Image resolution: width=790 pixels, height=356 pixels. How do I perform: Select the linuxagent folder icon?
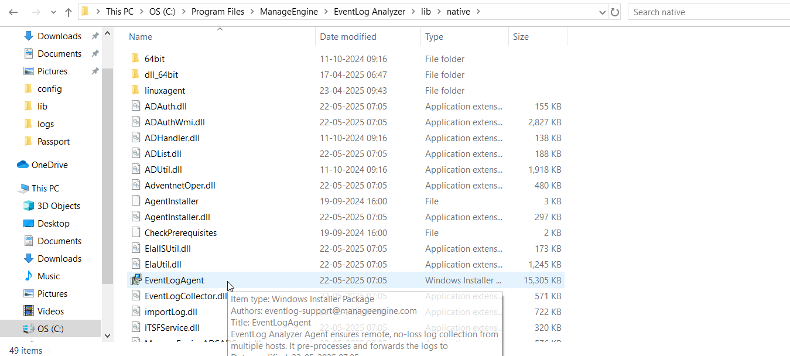click(x=135, y=91)
